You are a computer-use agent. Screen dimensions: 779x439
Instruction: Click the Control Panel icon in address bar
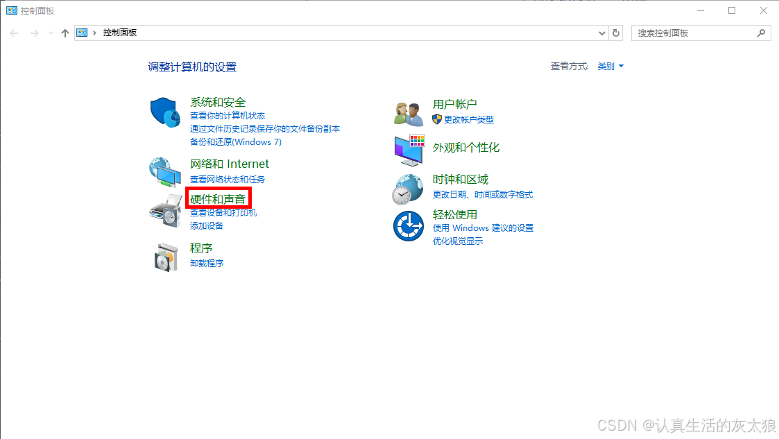[82, 33]
